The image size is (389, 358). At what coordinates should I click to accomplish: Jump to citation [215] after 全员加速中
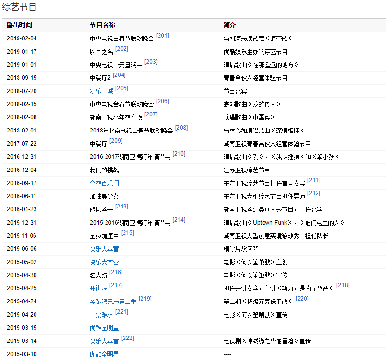coord(127,233)
